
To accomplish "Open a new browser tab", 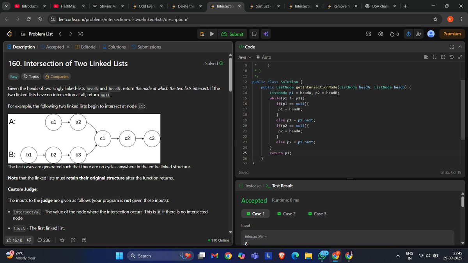I will click(406, 6).
